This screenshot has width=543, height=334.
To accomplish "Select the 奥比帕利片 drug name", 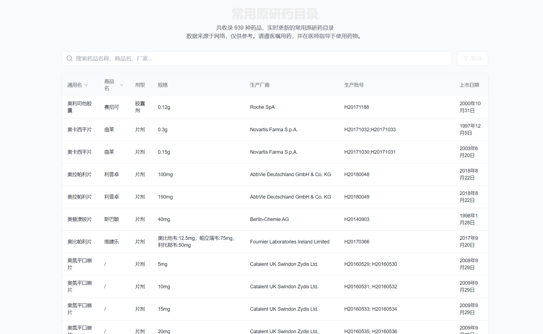I will [x=79, y=242].
